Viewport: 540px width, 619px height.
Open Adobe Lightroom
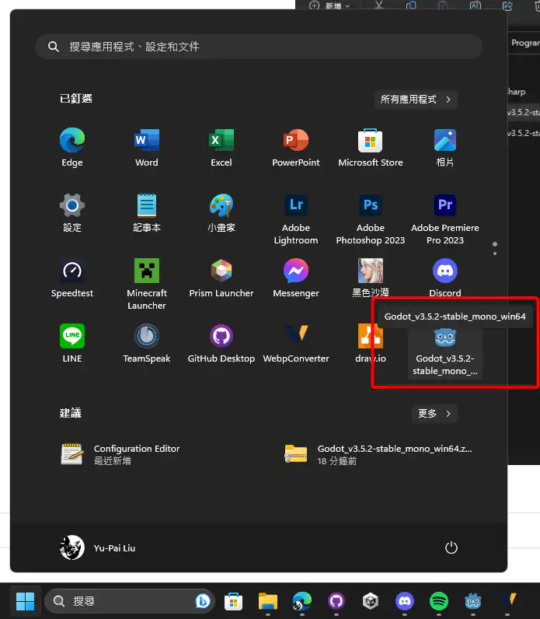click(296, 219)
